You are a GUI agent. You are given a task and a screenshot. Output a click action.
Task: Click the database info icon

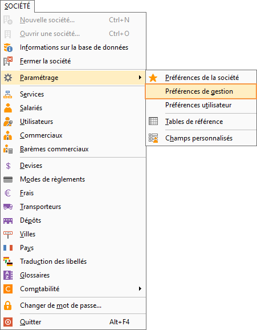click(x=8, y=47)
